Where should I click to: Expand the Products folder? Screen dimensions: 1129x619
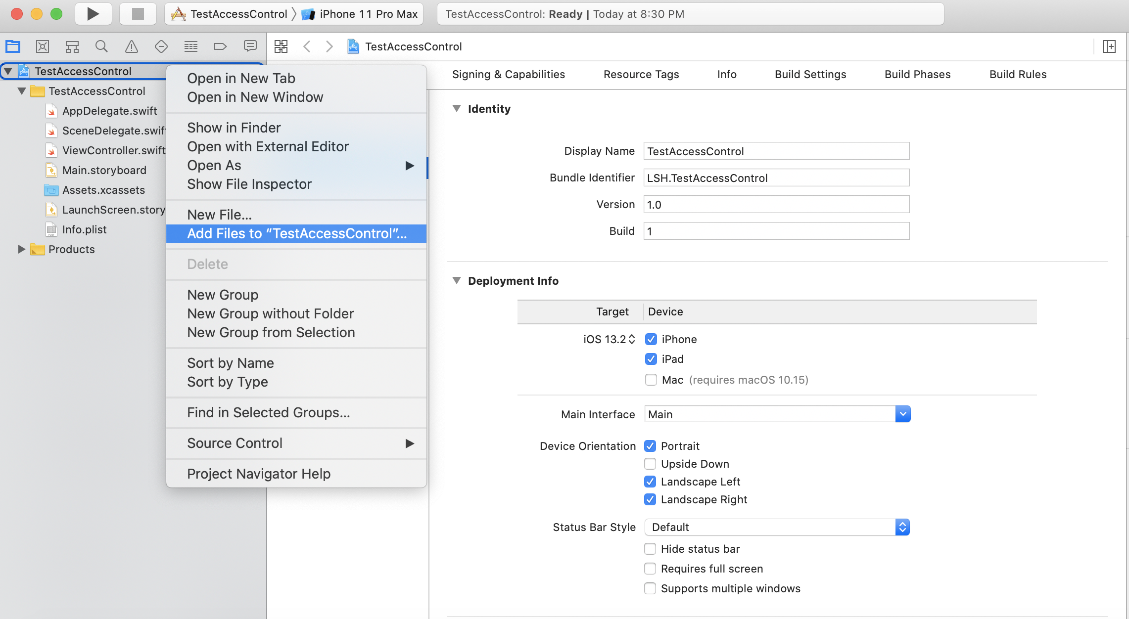pos(21,249)
